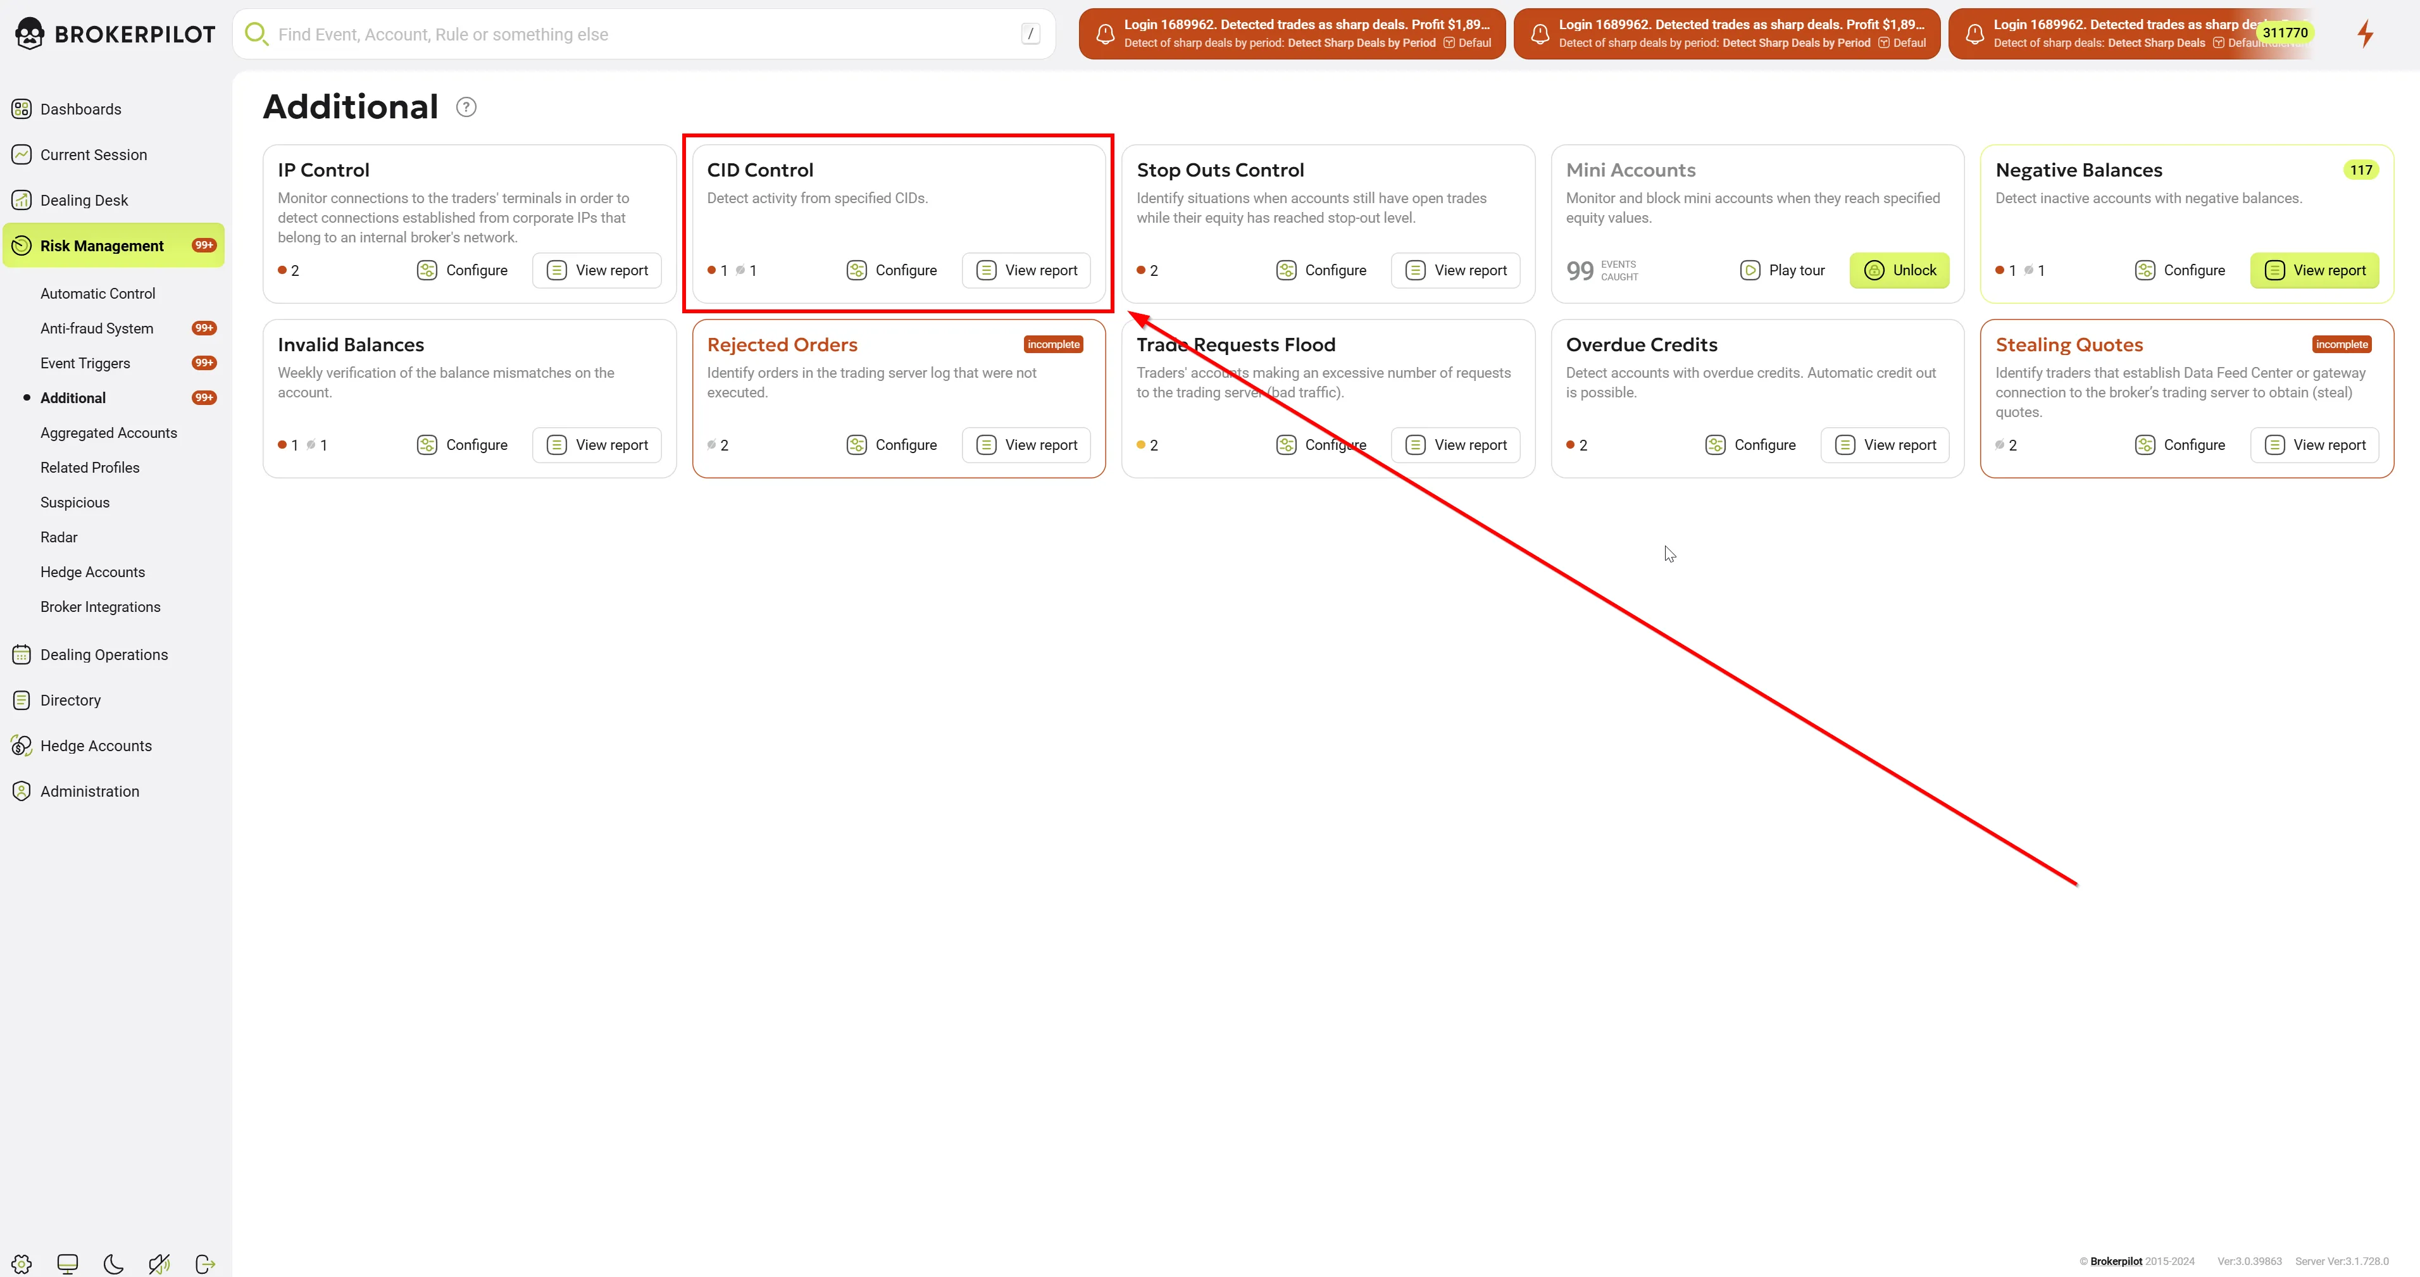View report for IP Control
Viewport: 2420px width, 1277px height.
point(597,271)
